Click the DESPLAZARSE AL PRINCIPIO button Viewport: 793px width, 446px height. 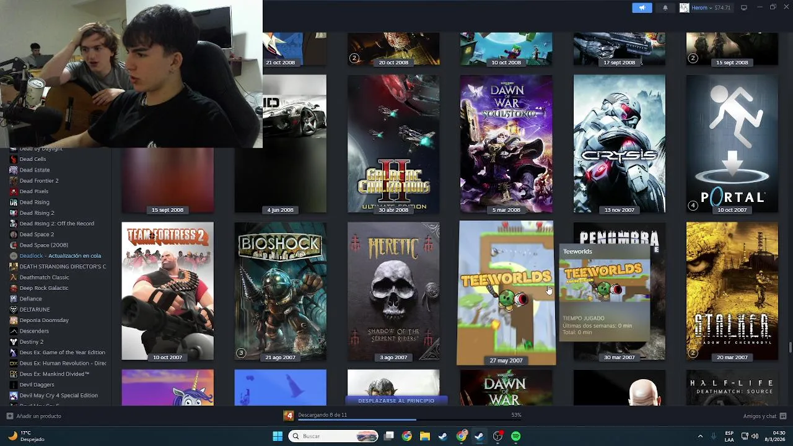396,401
